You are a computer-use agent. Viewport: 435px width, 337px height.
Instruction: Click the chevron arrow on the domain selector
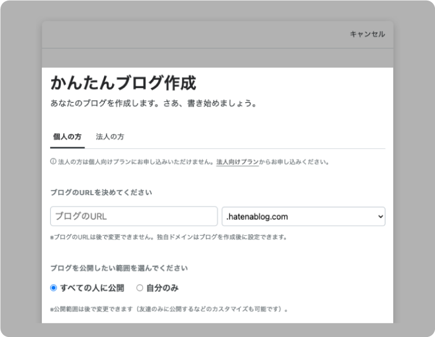[379, 217]
